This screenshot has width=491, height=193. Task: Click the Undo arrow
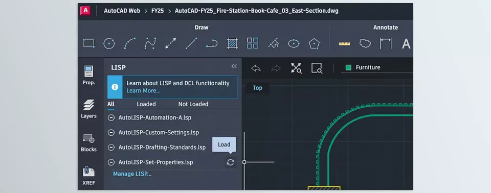(256, 68)
